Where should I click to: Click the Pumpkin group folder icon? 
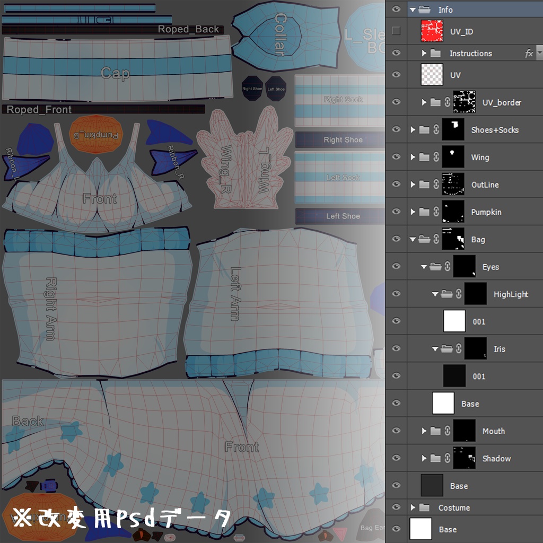tap(424, 212)
